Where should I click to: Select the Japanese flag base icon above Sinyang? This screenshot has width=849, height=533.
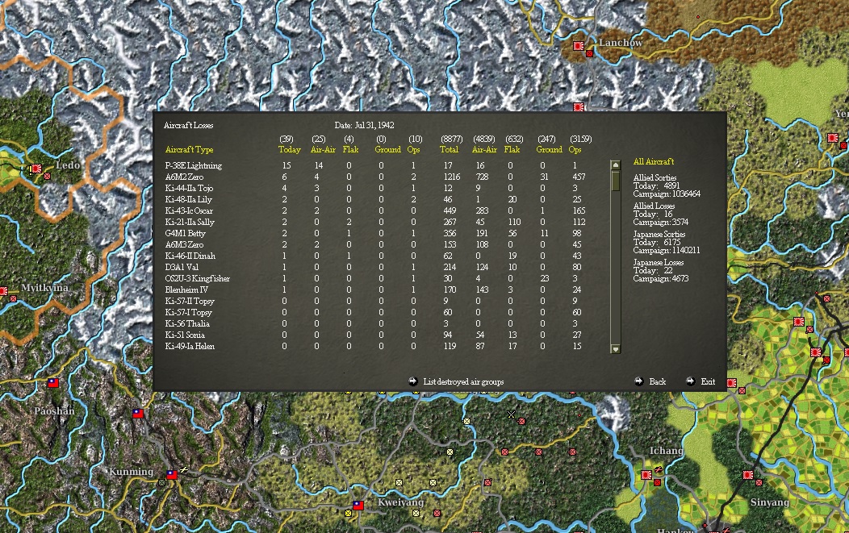click(x=748, y=475)
